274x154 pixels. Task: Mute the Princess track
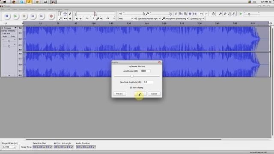point(5,36)
